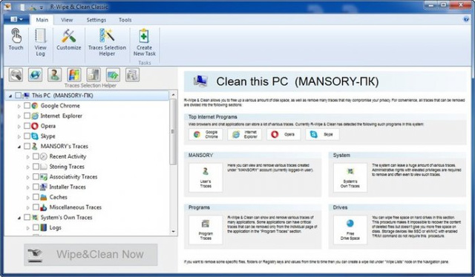Image resolution: width=475 pixels, height=277 pixels.
Task: Expand the Recent Activity node
Action: pos(28,157)
